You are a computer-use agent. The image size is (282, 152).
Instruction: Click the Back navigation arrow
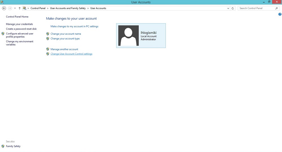(x=4, y=8)
